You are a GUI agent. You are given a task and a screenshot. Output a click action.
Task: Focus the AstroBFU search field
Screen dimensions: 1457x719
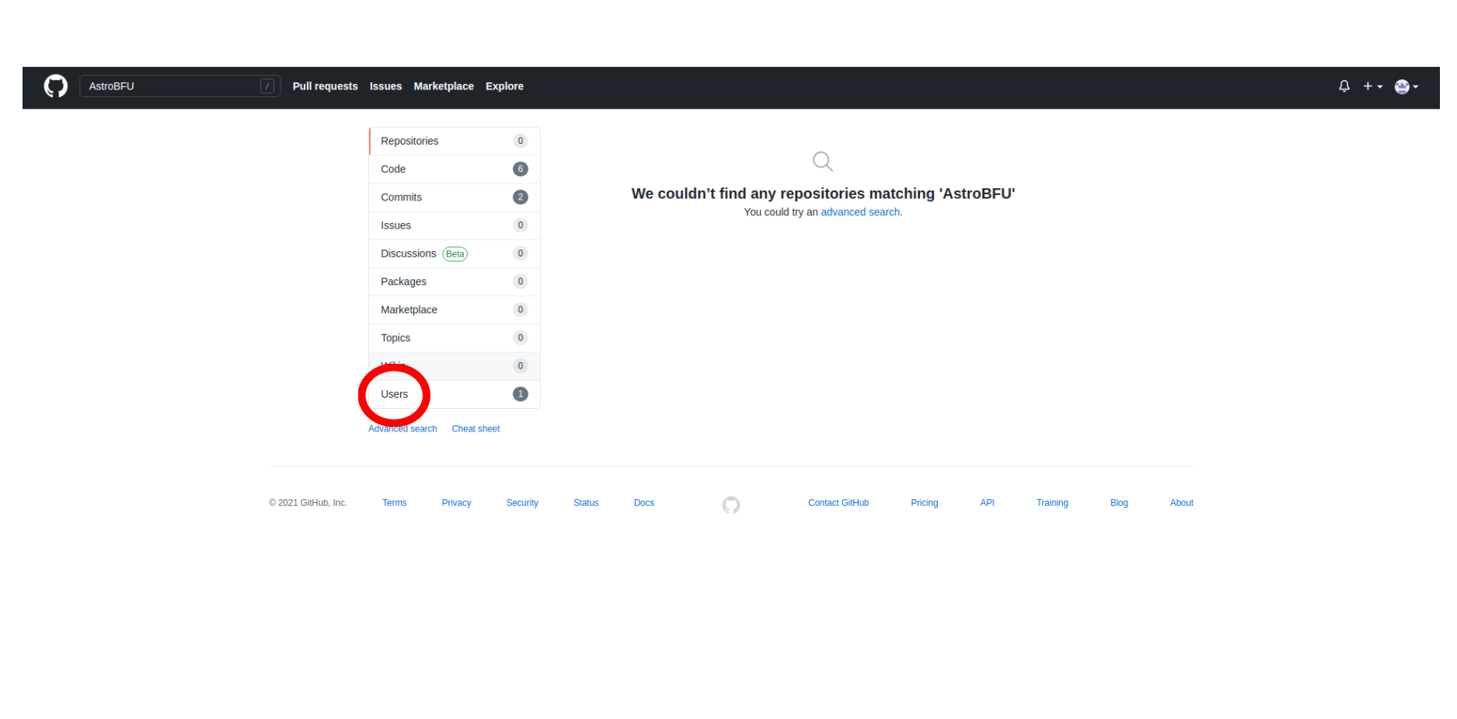(x=180, y=86)
